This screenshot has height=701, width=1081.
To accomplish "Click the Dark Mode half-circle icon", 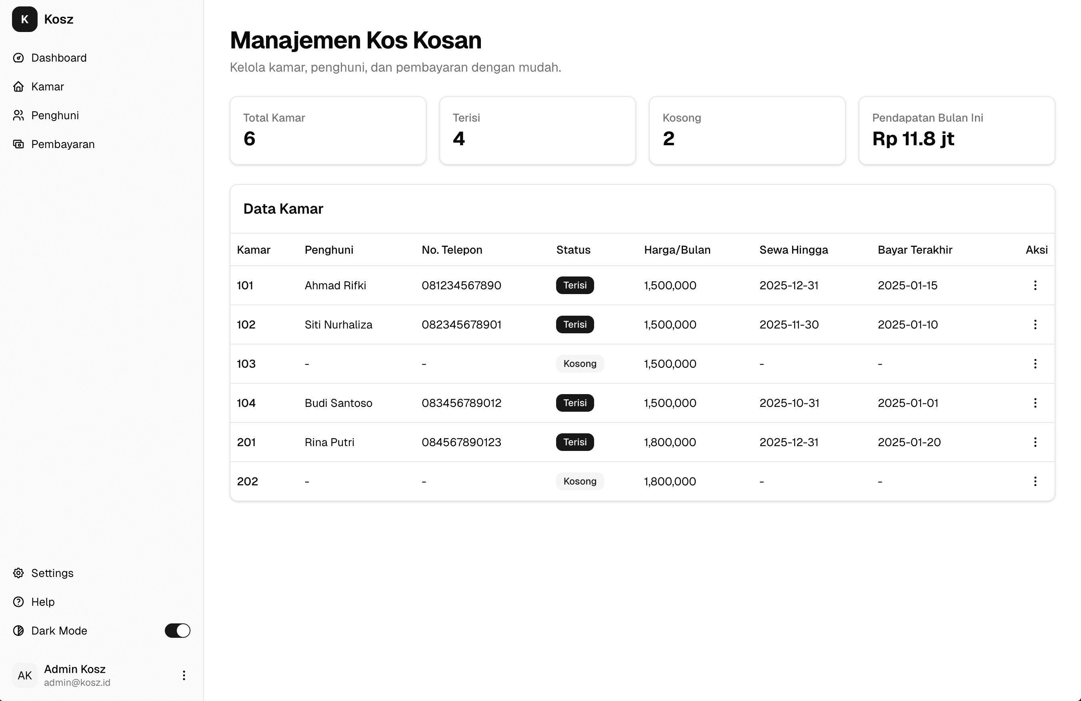I will 18,631.
